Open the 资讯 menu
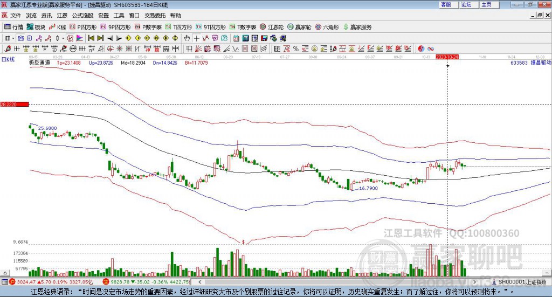 pos(46,16)
